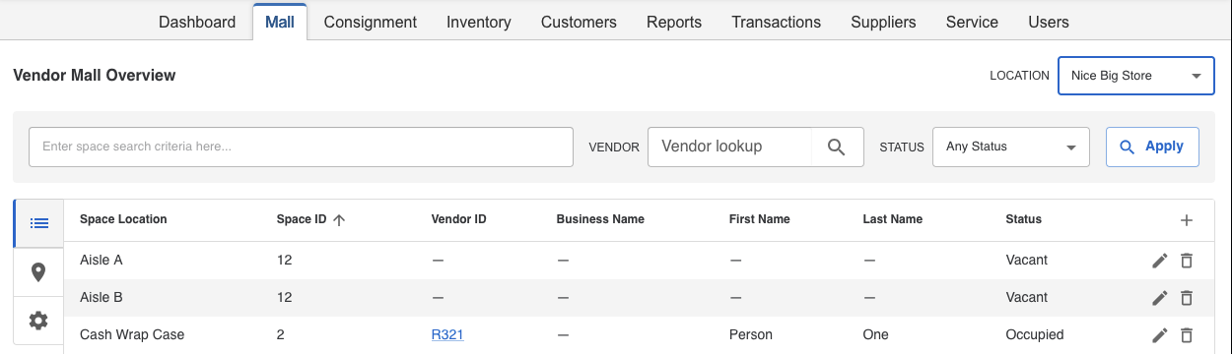Viewport: 1232px width, 354px height.
Task: Edit the Aisle A space row
Action: [1160, 261]
